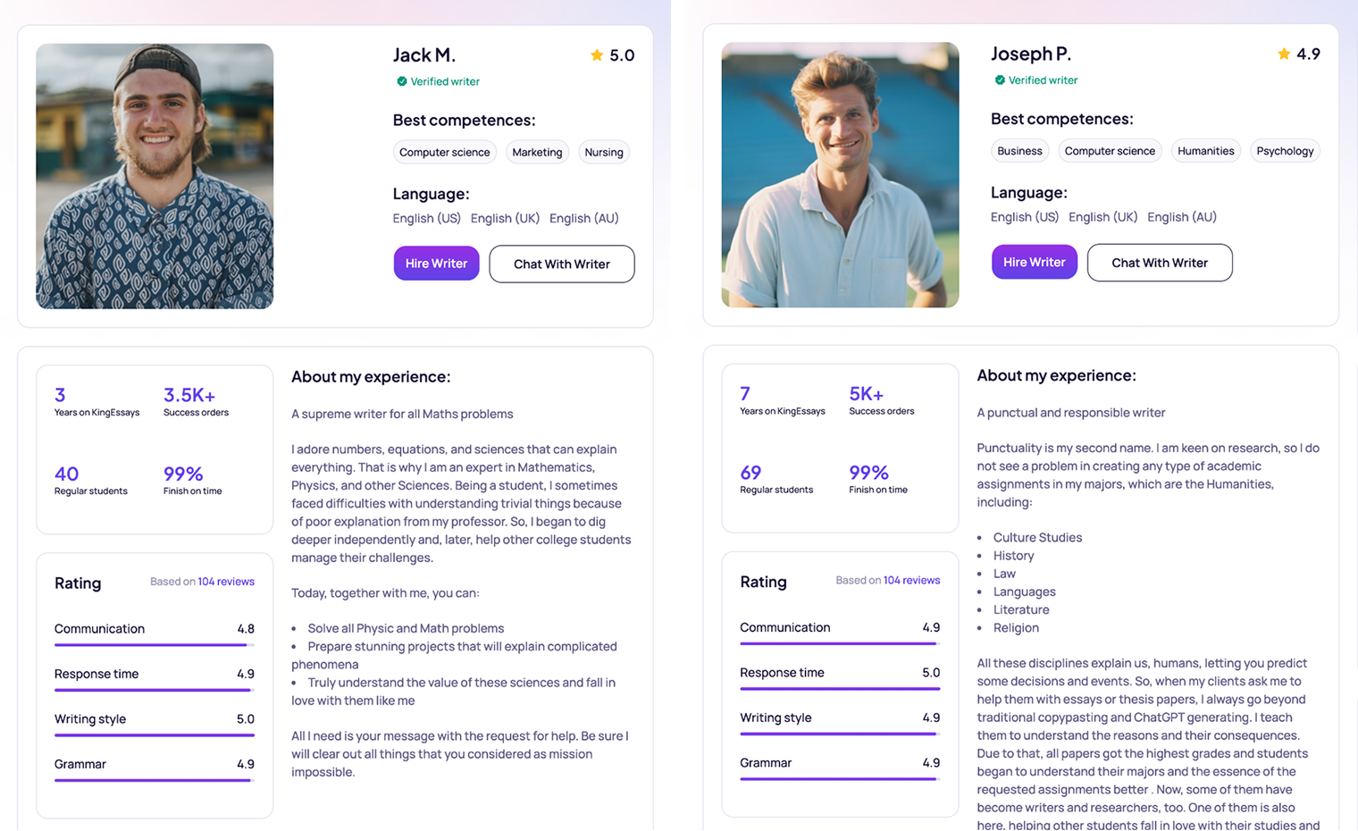
Task: Select Joseph's Humanities competence tag
Action: pos(1205,151)
